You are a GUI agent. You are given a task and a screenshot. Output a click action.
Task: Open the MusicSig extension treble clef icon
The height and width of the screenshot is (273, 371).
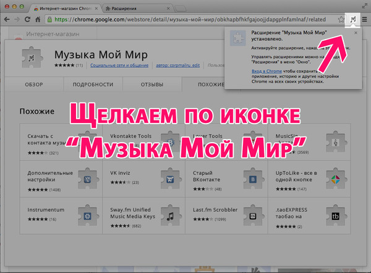coord(336,142)
